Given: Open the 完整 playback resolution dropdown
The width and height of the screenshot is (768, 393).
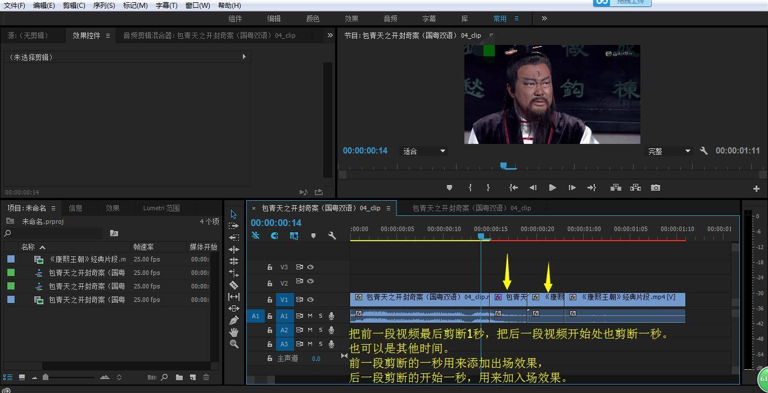Looking at the screenshot, I should coord(669,151).
